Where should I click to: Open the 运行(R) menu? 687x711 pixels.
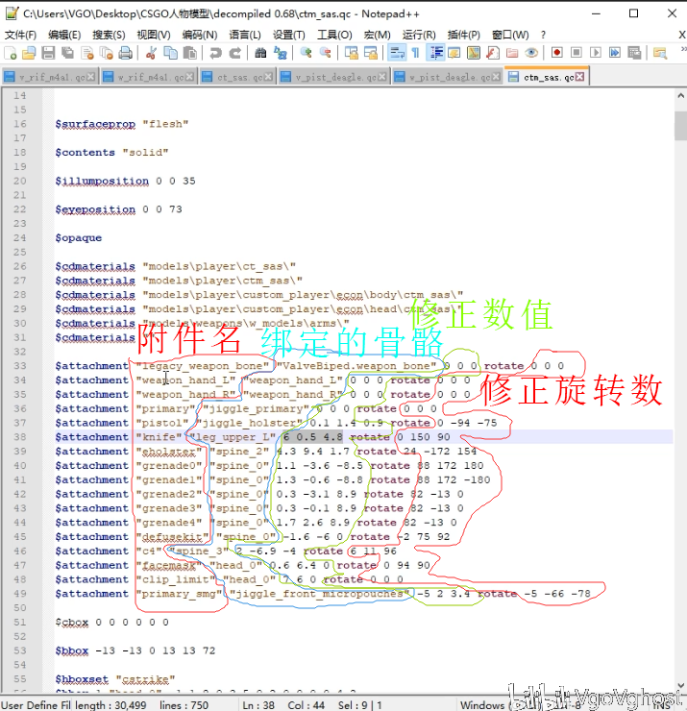point(419,35)
